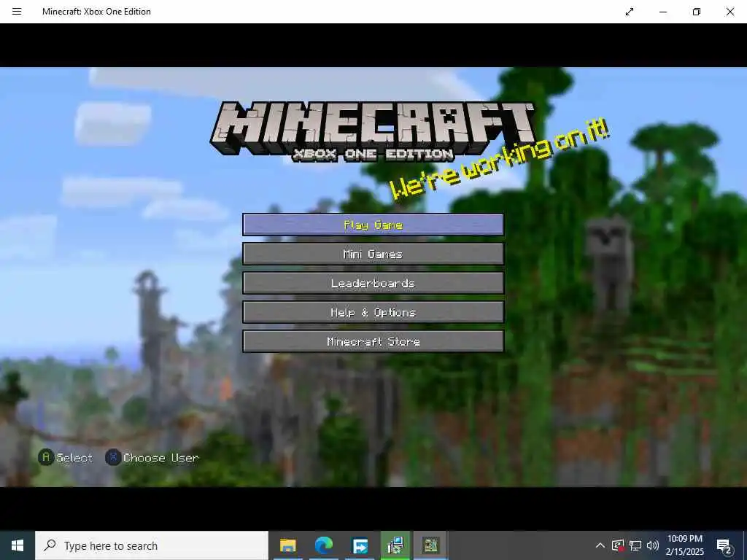Show hidden system tray icons
This screenshot has height=560, width=747.
pos(600,545)
